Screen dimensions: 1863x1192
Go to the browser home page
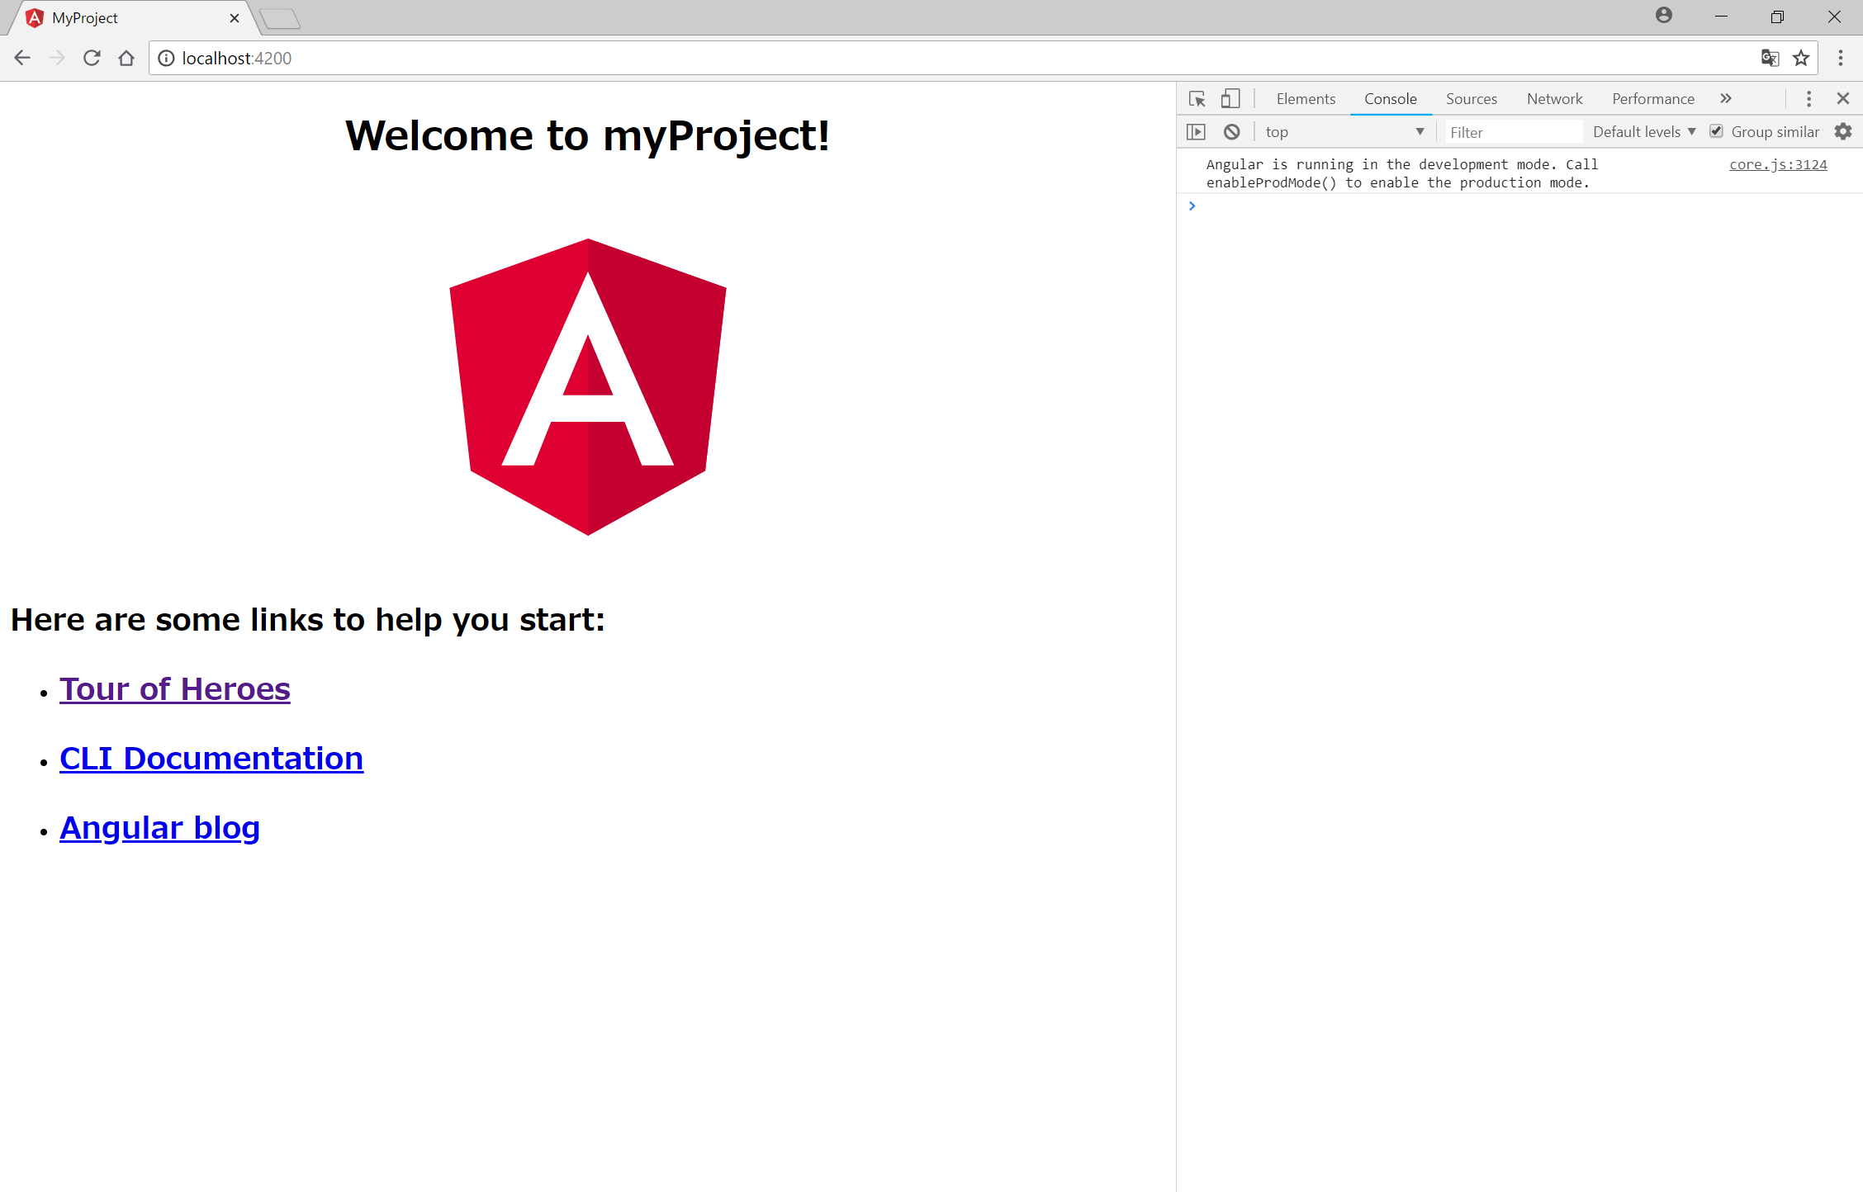tap(126, 58)
